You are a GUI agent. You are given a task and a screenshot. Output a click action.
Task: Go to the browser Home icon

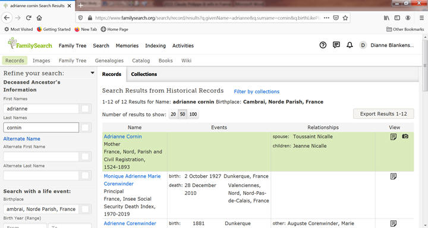pos(39,18)
